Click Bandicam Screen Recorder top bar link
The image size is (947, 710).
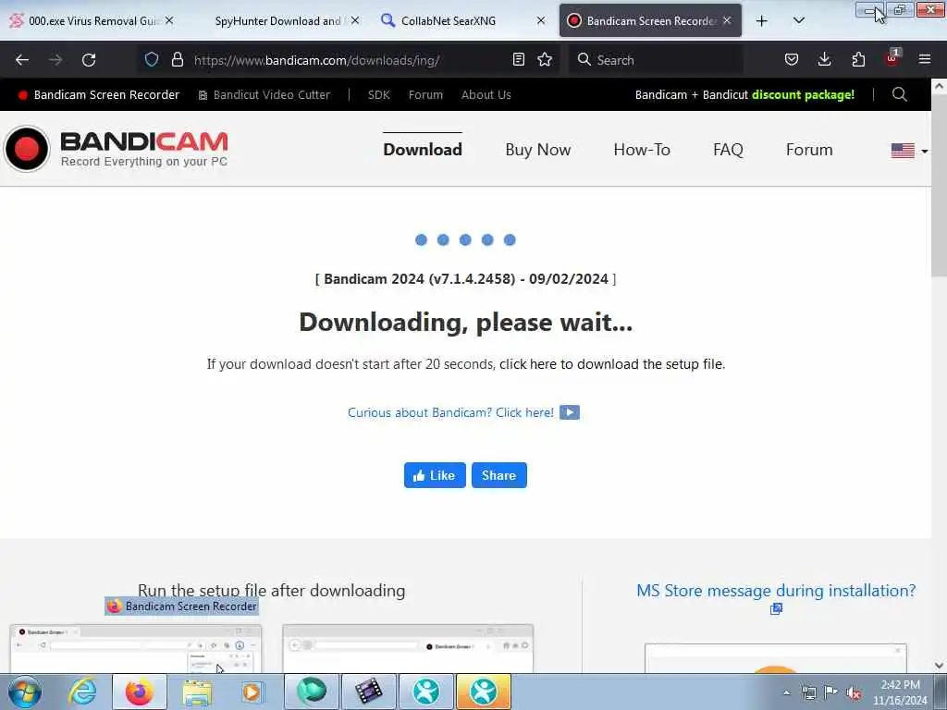point(99,95)
